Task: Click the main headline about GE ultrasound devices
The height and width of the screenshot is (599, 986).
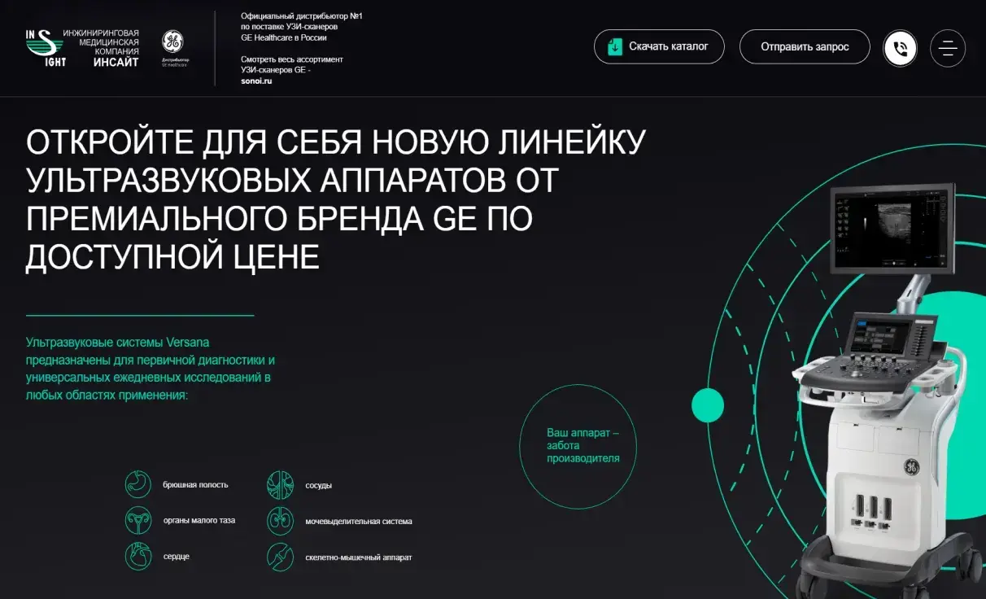Action: pyautogui.click(x=336, y=199)
